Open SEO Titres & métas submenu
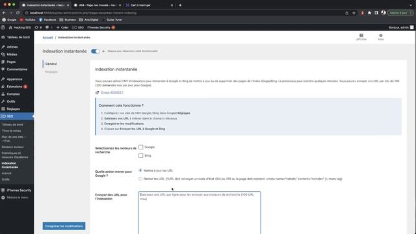416x234 pixels. click(x=12, y=131)
